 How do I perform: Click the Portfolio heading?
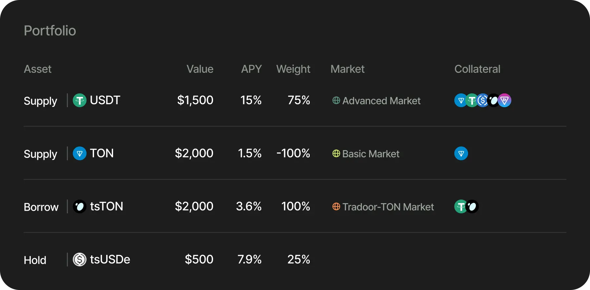pos(50,30)
